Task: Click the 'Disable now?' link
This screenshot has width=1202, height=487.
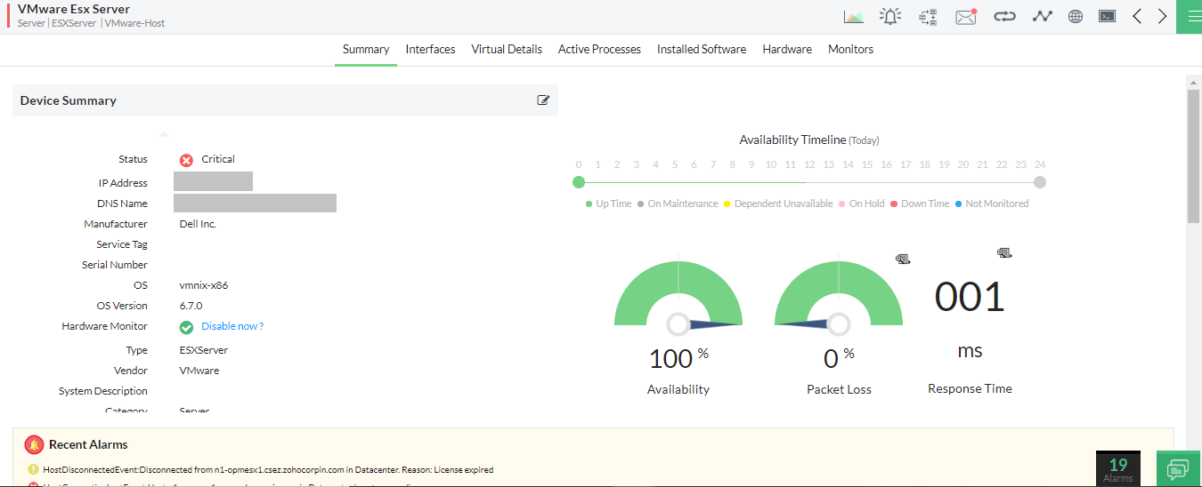Action: 232,326
